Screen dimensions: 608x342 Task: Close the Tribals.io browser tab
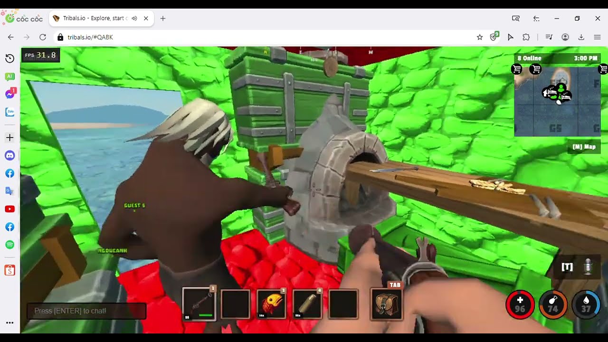tap(146, 19)
